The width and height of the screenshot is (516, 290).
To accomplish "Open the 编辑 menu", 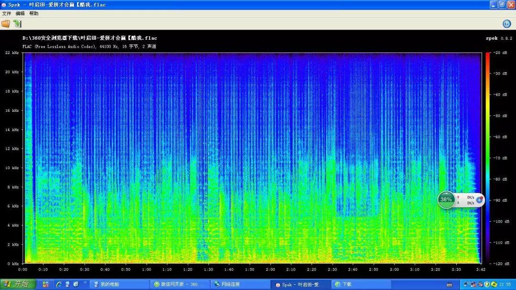I will (x=20, y=14).
